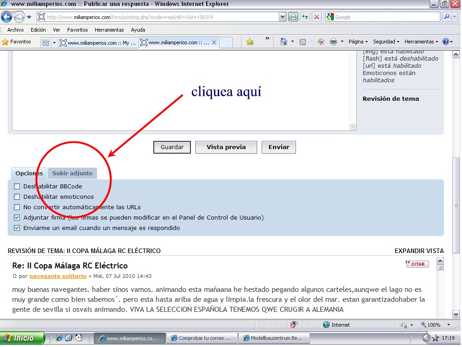Open the Archivo menu
The width and height of the screenshot is (462, 347).
click(15, 30)
